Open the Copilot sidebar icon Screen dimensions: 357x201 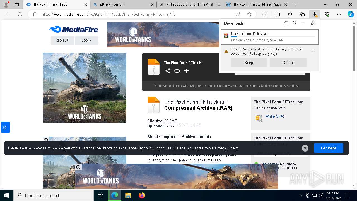351,14
